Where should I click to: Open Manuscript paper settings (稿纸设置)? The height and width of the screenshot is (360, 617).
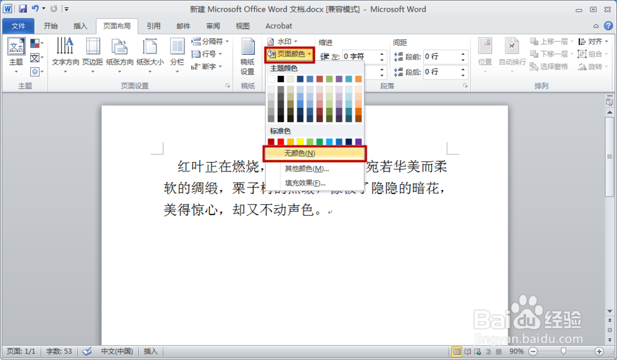[247, 57]
